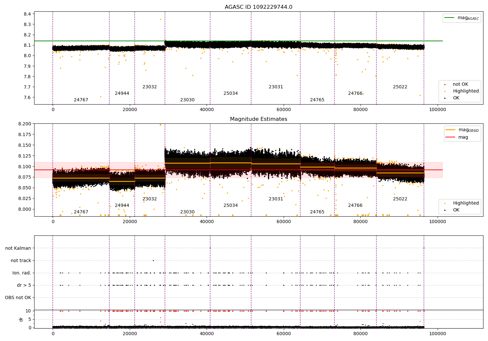488x341 pixels.
Task: Click the 8.175 y-axis tick label
Action: tap(25, 134)
